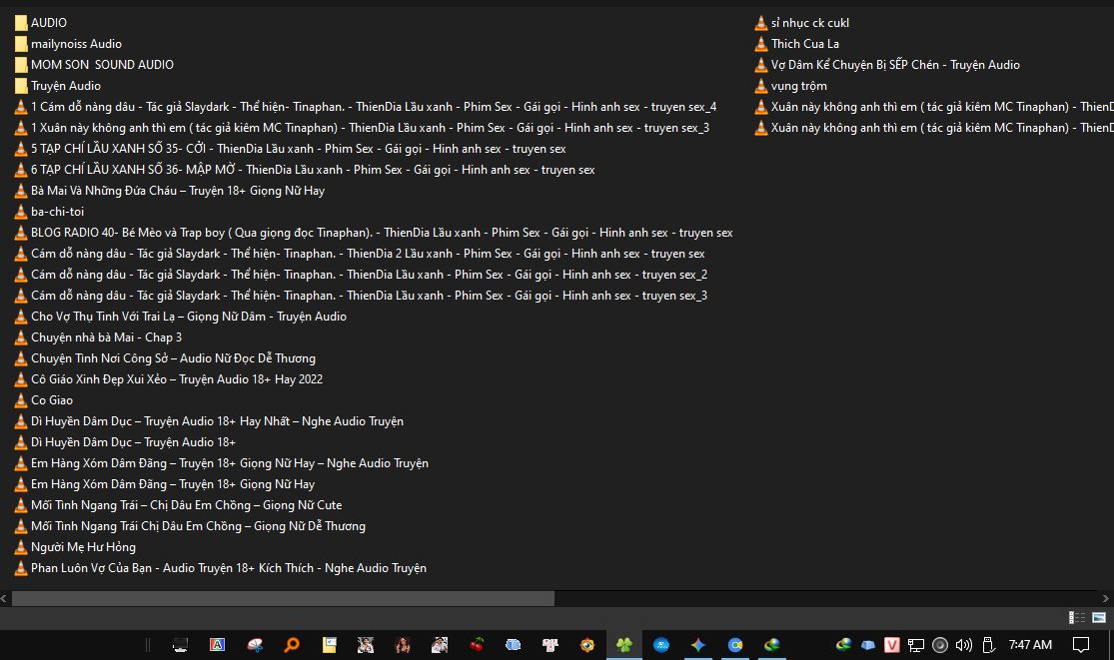This screenshot has height=660, width=1114.
Task: Switch to large thumbnails view layout
Action: click(1099, 617)
